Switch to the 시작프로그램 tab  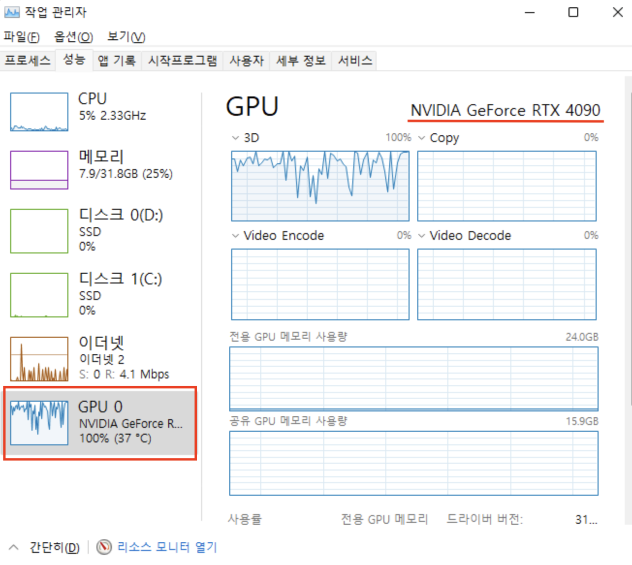182,61
